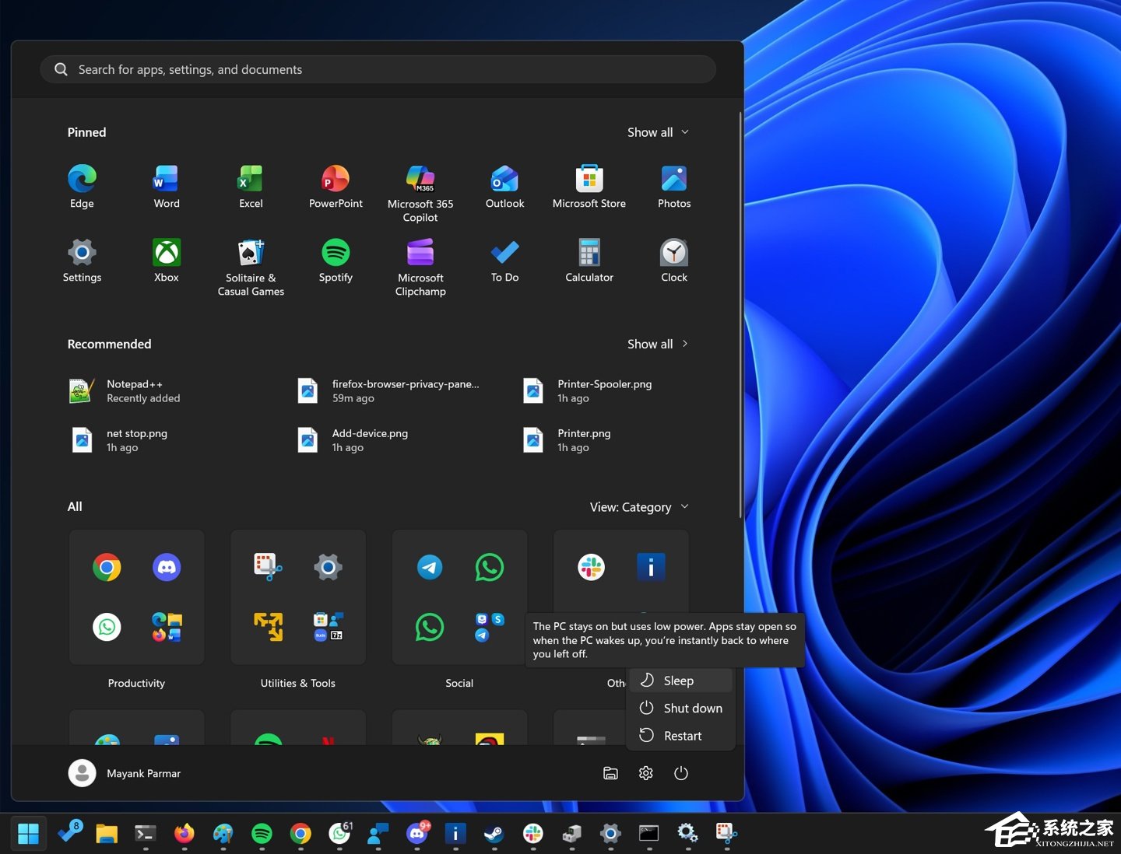1121x854 pixels.
Task: Open WhatsApp in the Productivity category
Action: pyautogui.click(x=107, y=627)
